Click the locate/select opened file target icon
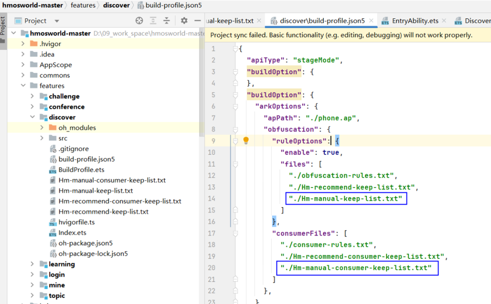The width and height of the screenshot is (491, 304). 139,21
